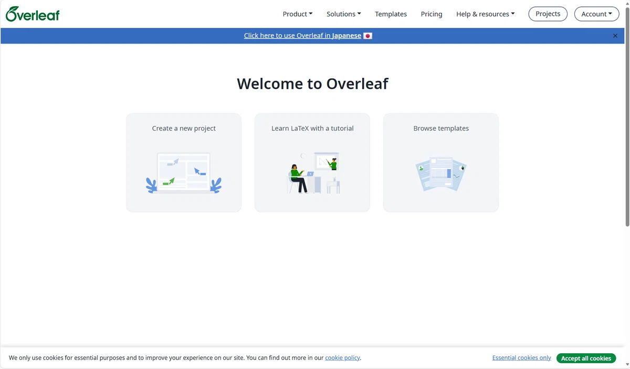Viewport: 630px width, 369px height.
Task: Choose Essential cookies only
Action: [x=522, y=357]
